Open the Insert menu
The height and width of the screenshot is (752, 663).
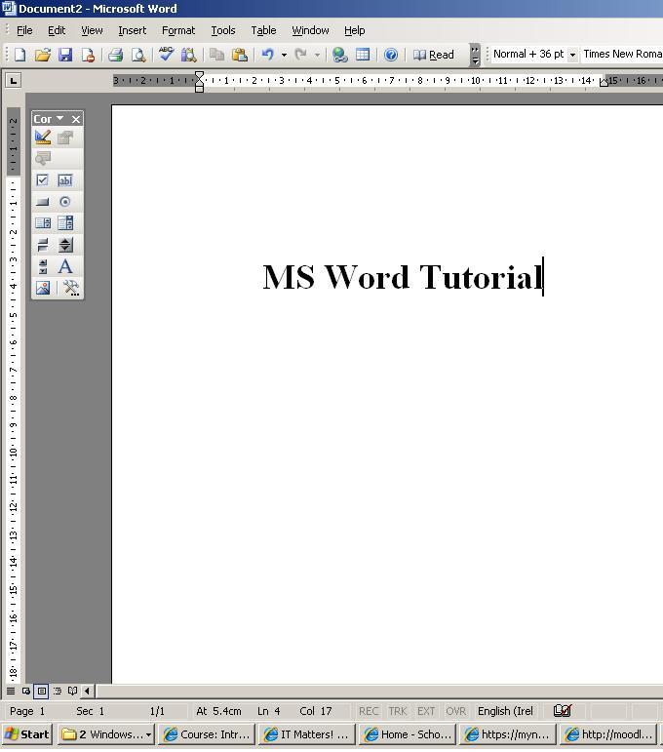(132, 30)
